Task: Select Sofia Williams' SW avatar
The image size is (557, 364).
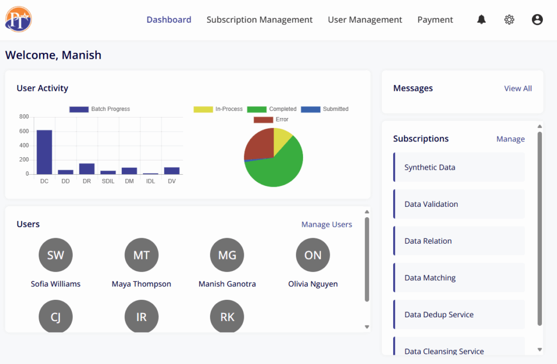Action: [55, 255]
